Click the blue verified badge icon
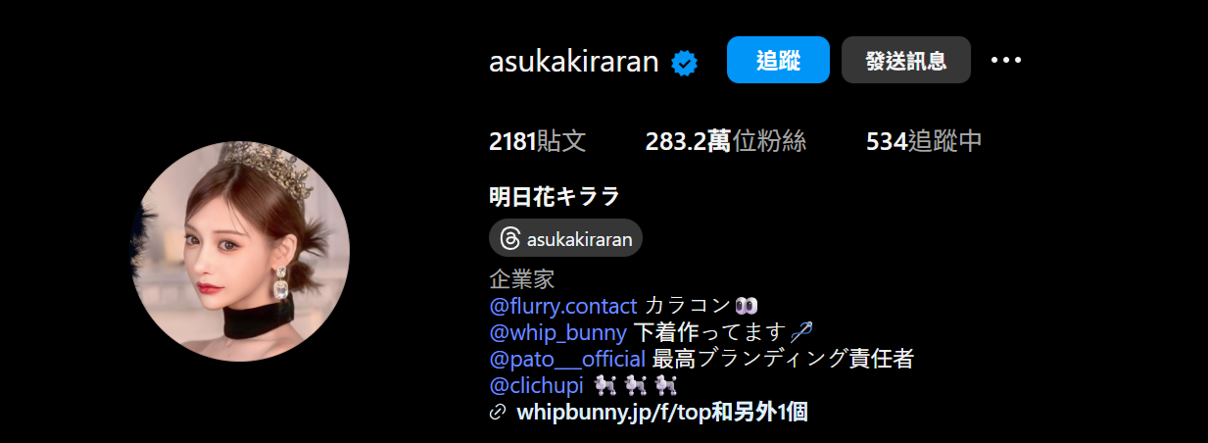 point(684,65)
